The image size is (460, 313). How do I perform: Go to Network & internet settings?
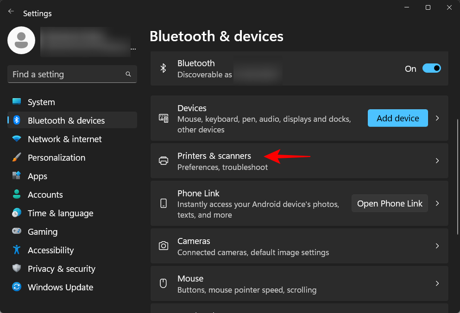(x=64, y=139)
